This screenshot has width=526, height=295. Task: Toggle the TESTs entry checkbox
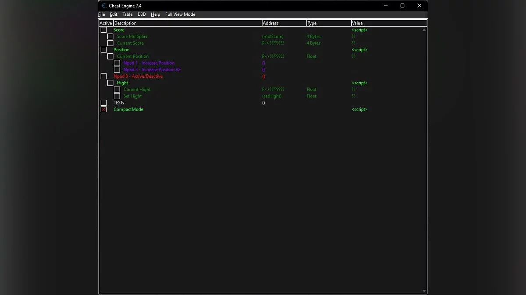103,103
